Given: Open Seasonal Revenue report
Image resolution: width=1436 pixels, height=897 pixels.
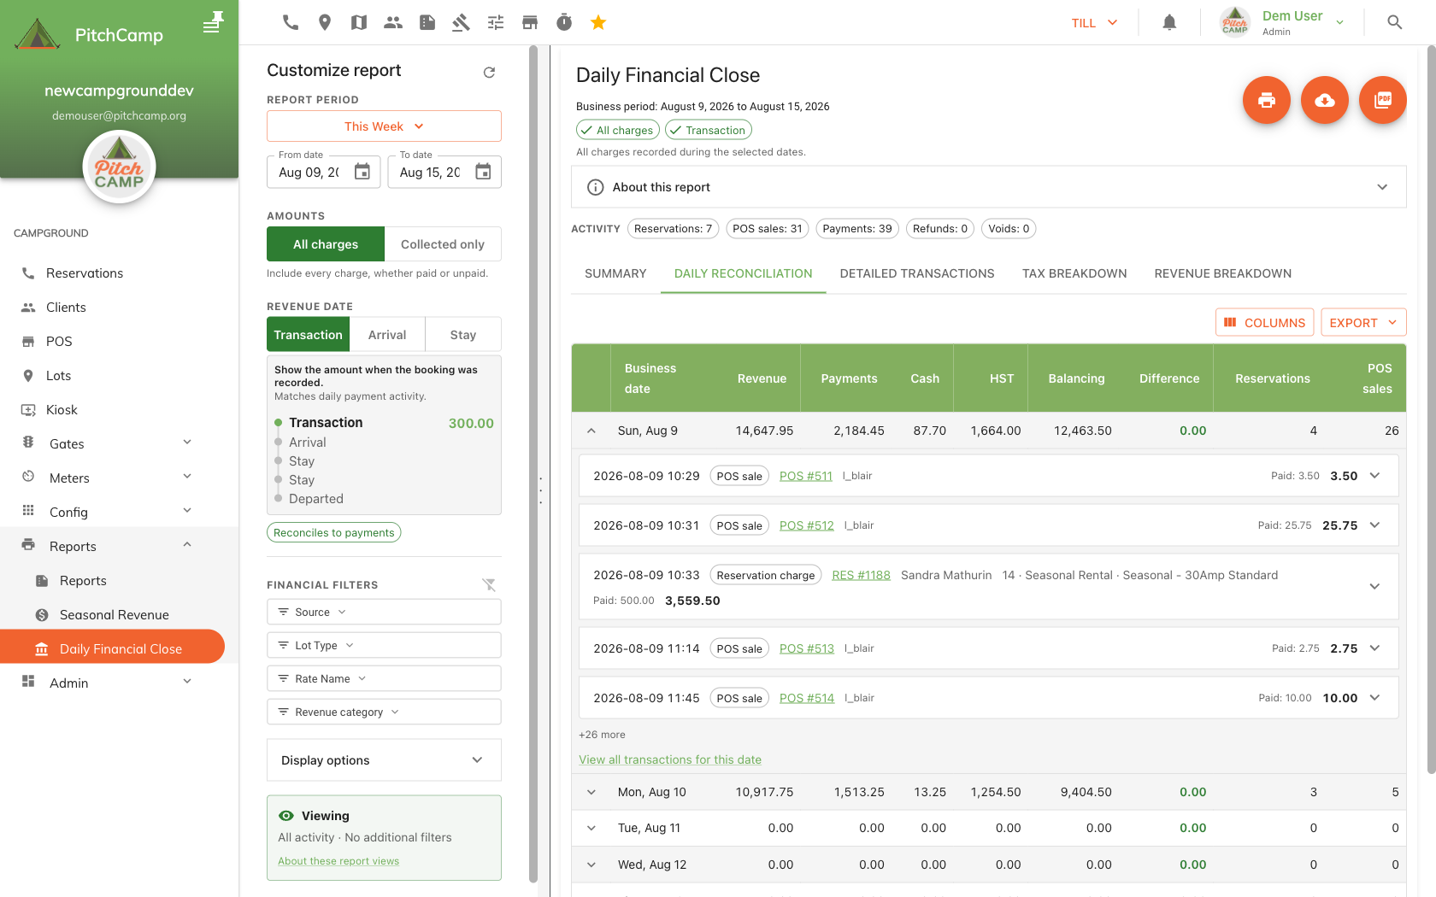Looking at the screenshot, I should (x=113, y=615).
